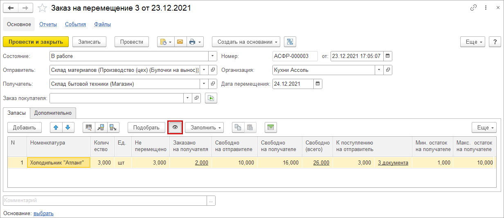
Task: Select the Холодильник "Атлант" cell
Action: (59, 162)
